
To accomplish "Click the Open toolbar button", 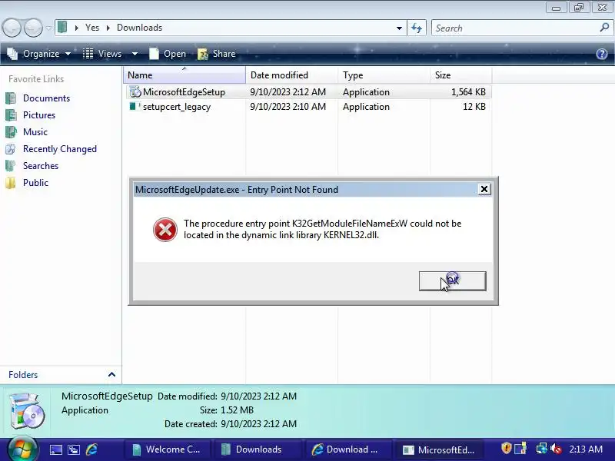I will point(168,54).
